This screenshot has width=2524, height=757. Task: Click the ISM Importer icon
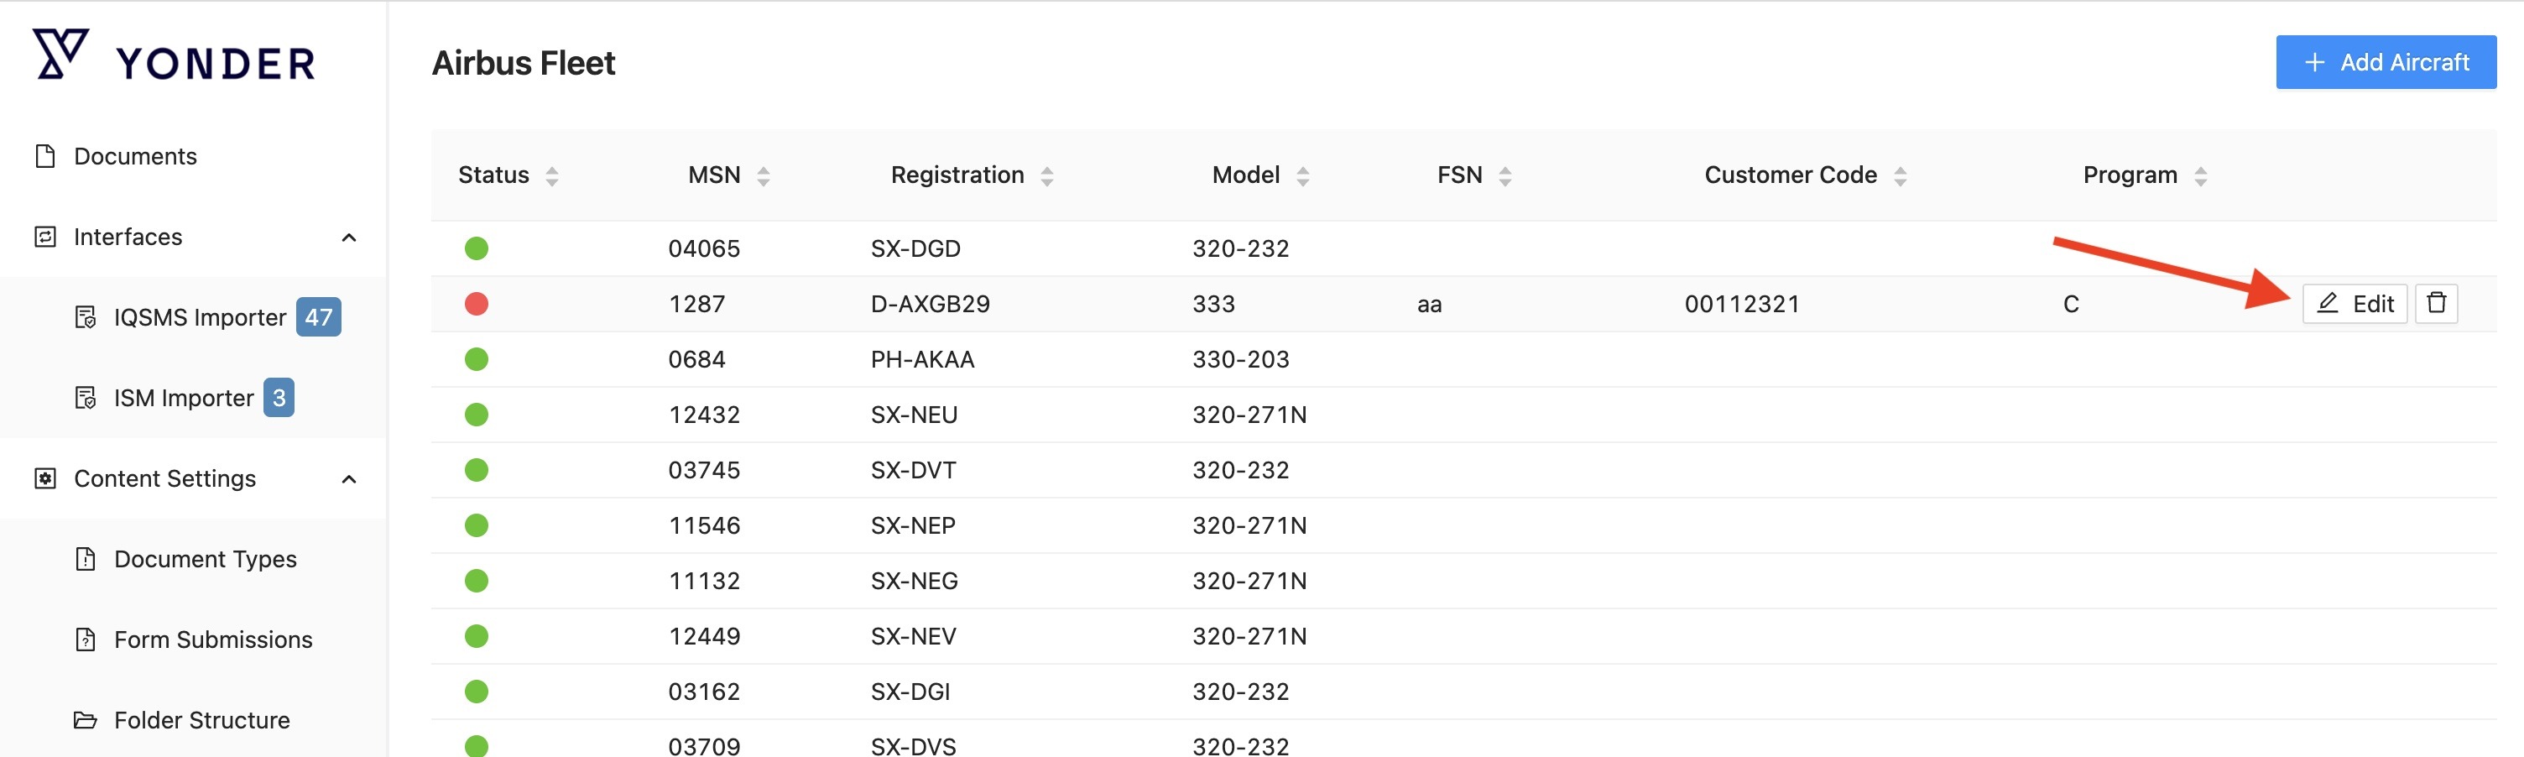tap(86, 398)
